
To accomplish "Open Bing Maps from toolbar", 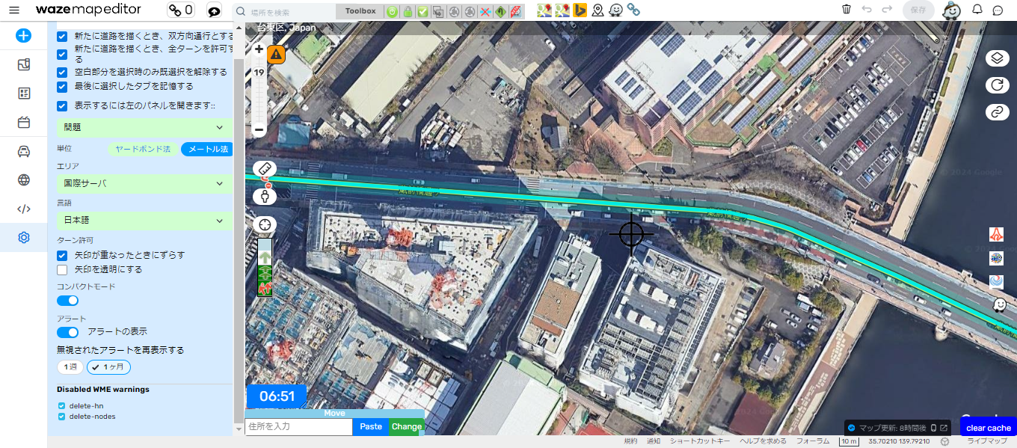I will click(579, 10).
